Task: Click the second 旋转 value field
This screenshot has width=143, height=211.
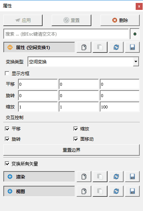Action: pyautogui.click(x=78, y=96)
